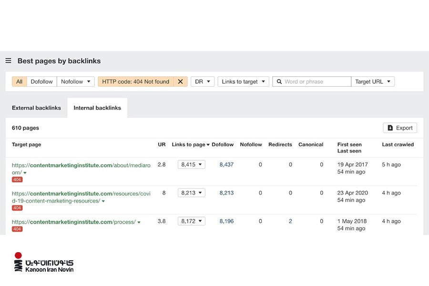This screenshot has height=286, width=429.
Task: Expand the arrow beside the process URL
Action: pos(139,223)
